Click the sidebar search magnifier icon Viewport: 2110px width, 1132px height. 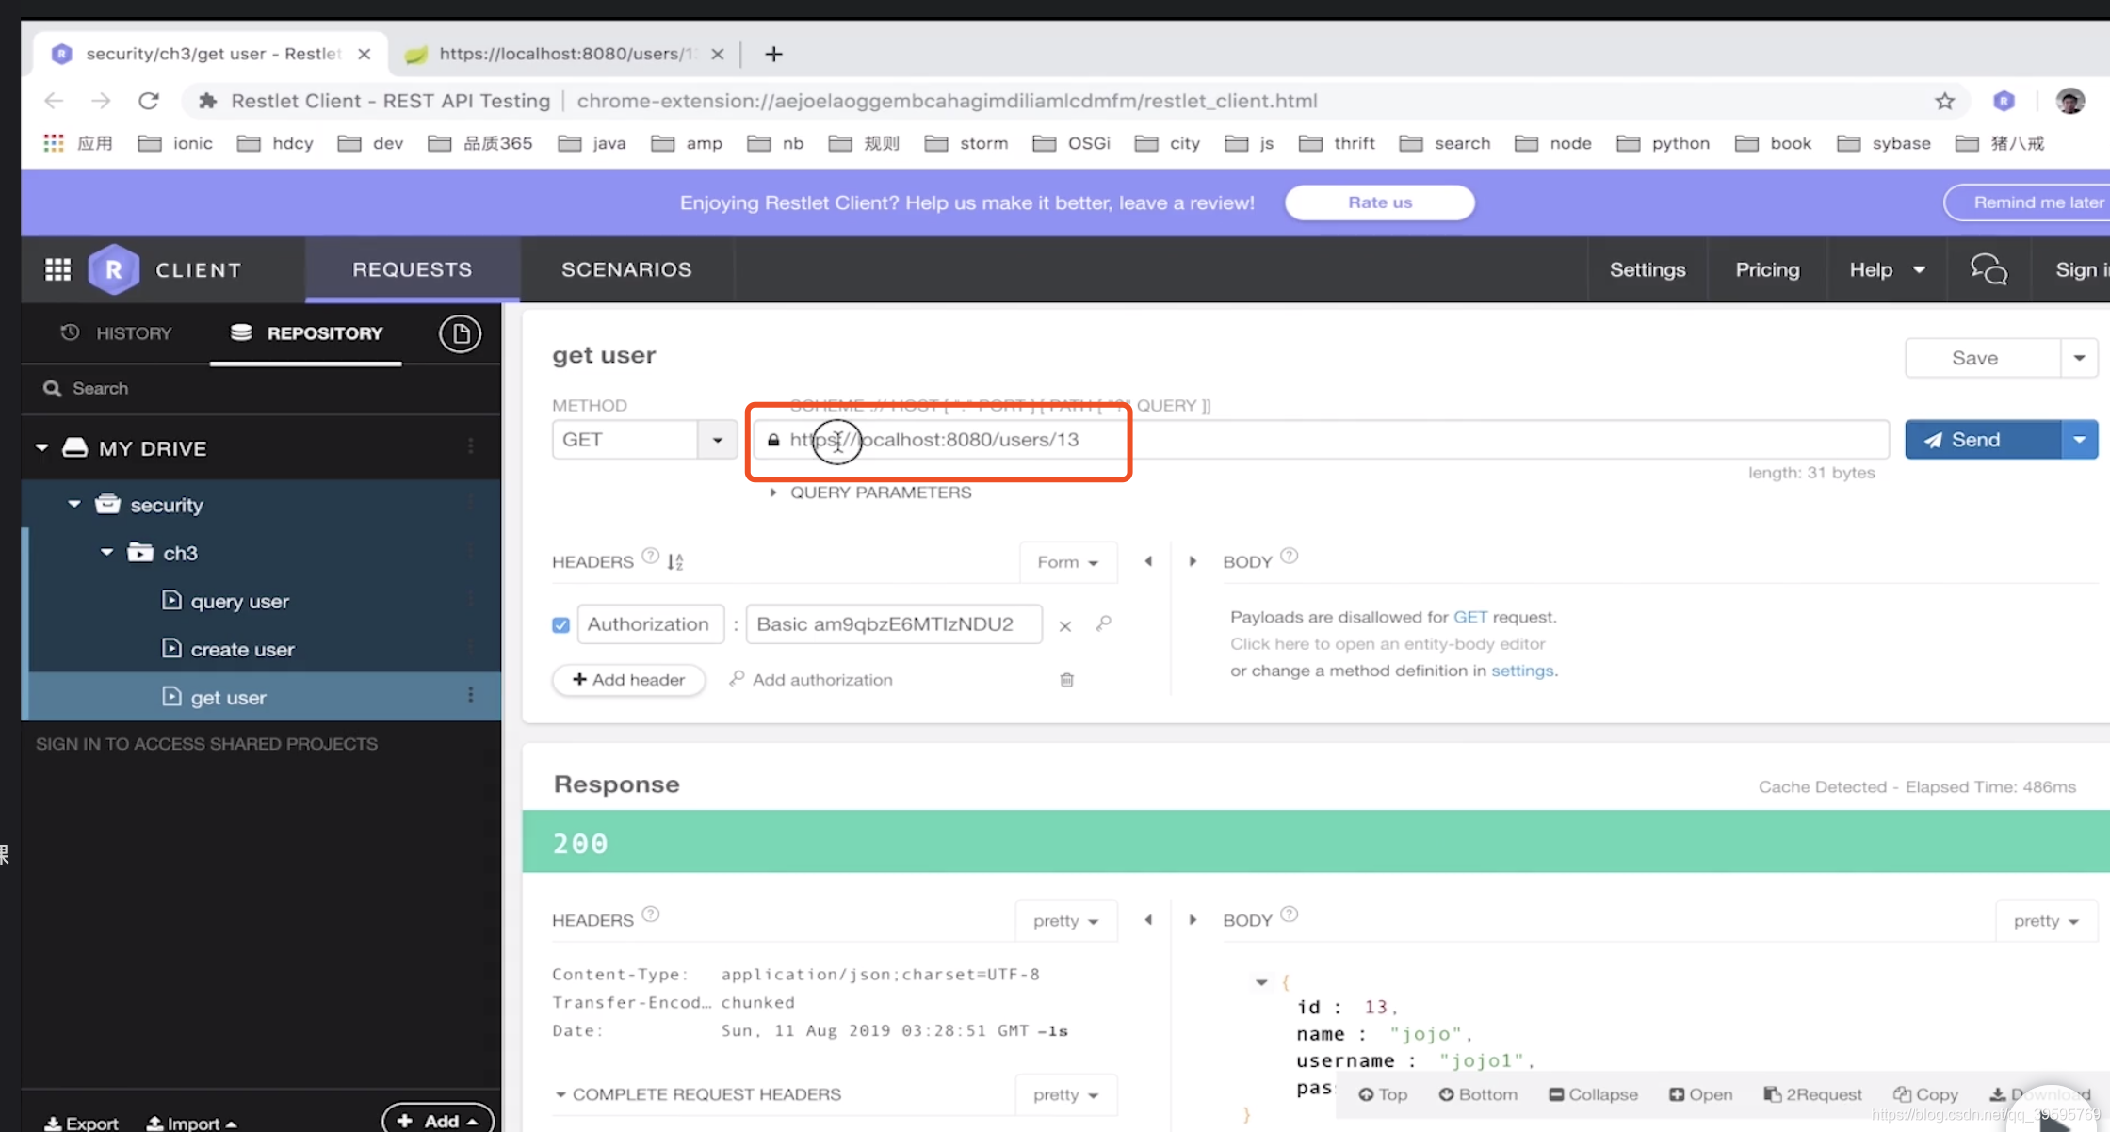(52, 388)
